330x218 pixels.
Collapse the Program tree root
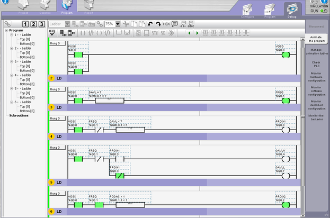[6, 30]
